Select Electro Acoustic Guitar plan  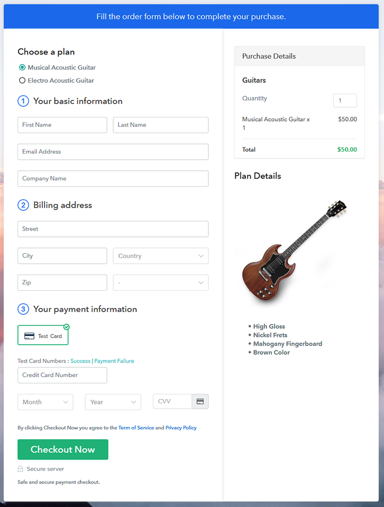22,81
